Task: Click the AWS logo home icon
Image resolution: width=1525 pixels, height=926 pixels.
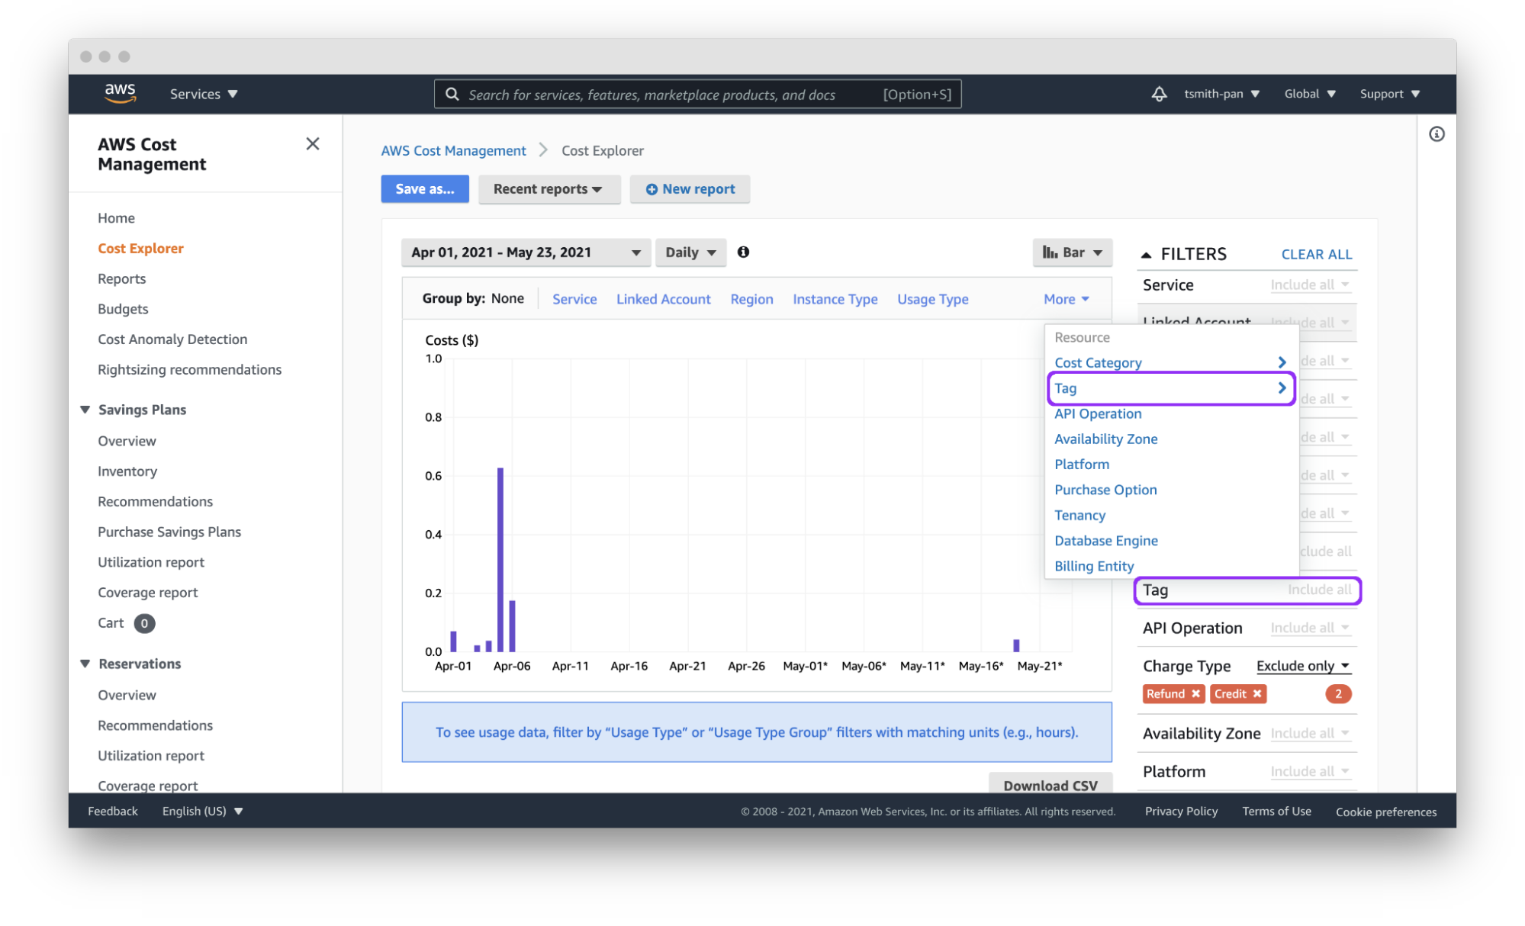Action: [120, 93]
